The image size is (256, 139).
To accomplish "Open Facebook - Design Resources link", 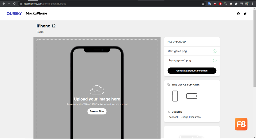I will click(184, 117).
